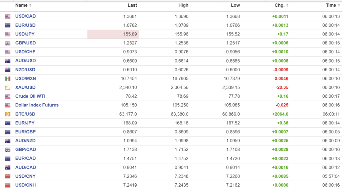Click the highlighted USD/JPY last price cell
342x189 pixels.
(113, 34)
